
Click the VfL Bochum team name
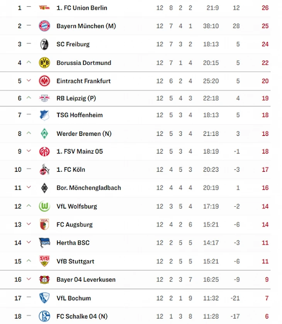[74, 298]
